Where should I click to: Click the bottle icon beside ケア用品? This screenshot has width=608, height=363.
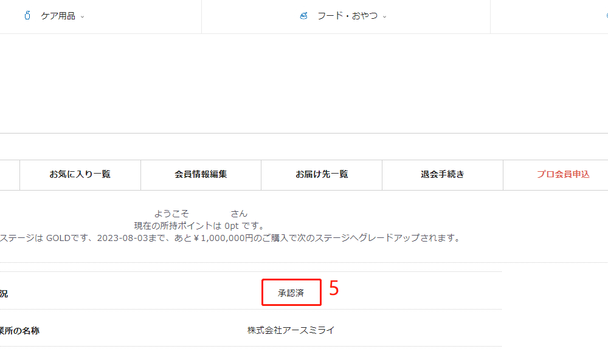(27, 16)
